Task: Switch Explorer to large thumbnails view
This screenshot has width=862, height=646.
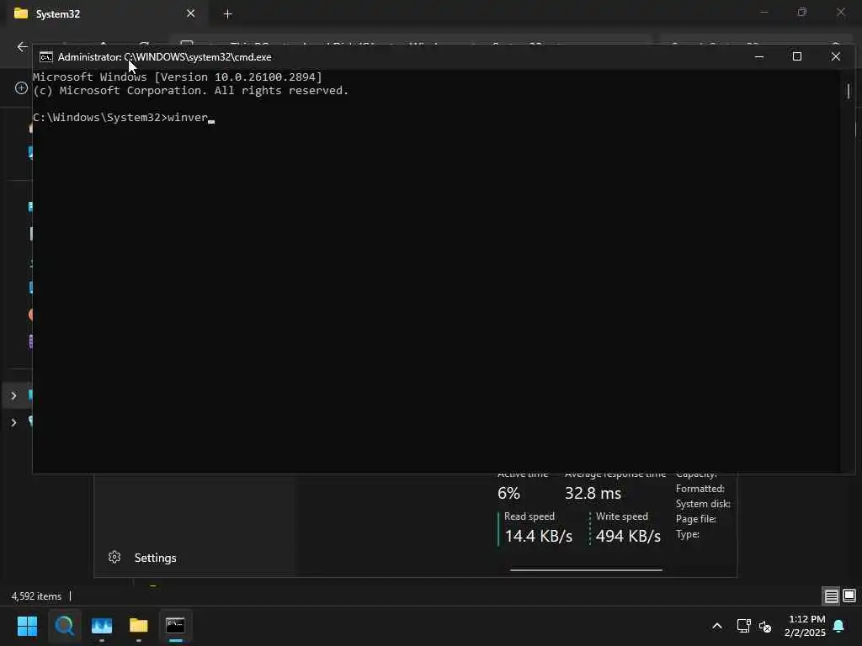Action: (849, 596)
